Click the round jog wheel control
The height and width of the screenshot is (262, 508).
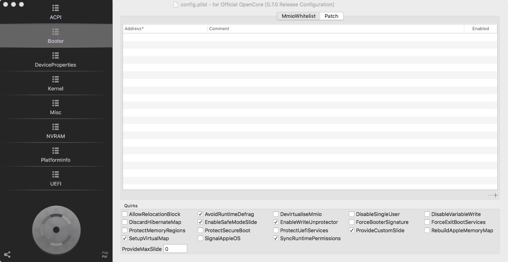[x=56, y=230]
